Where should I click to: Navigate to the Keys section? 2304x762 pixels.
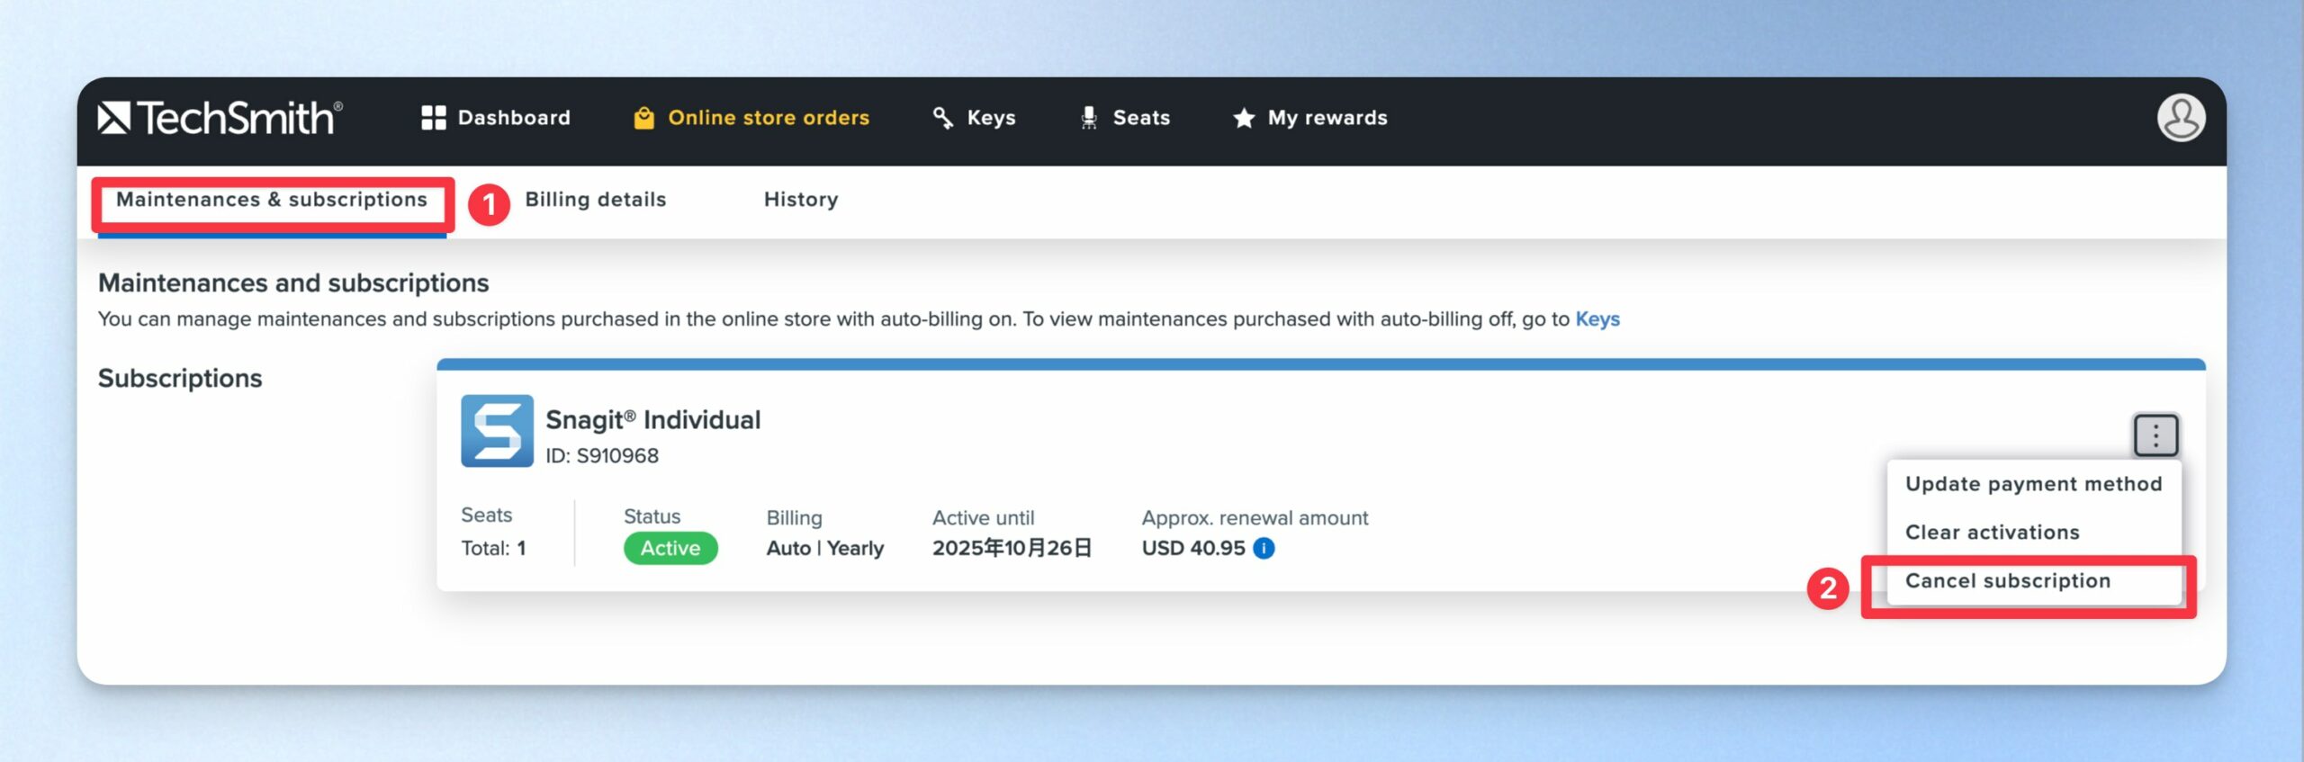[974, 118]
